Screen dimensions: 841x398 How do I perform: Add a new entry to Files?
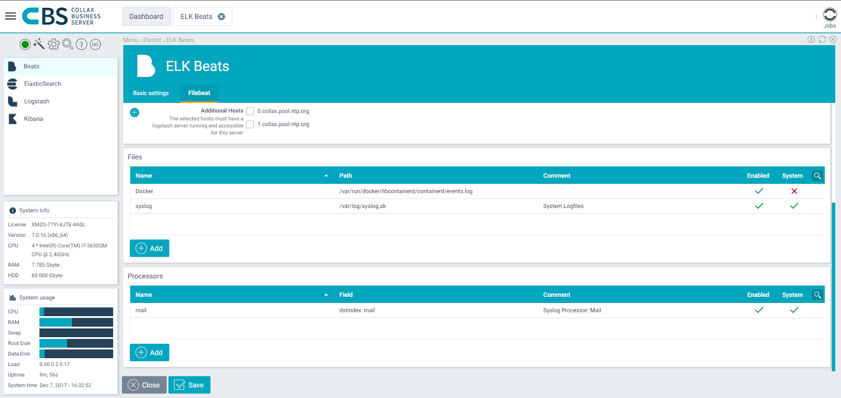149,248
